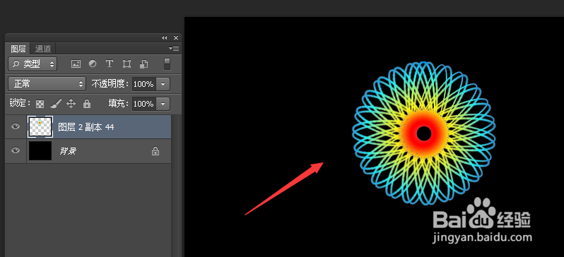The width and height of the screenshot is (564, 257).
Task: Lock position move icon
Action: (x=71, y=104)
